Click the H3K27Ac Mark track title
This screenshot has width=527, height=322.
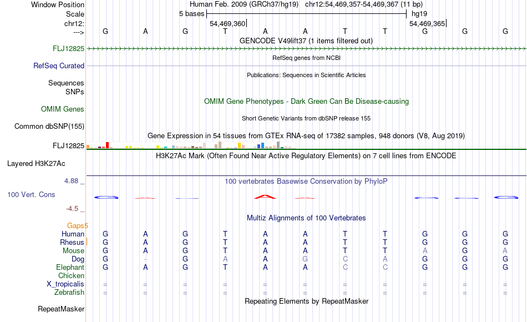pos(306,156)
